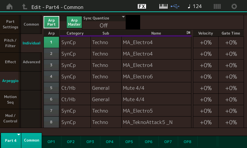Toggle the Arp Part switch
Image resolution: width=247 pixels, height=148 pixels.
51,22
